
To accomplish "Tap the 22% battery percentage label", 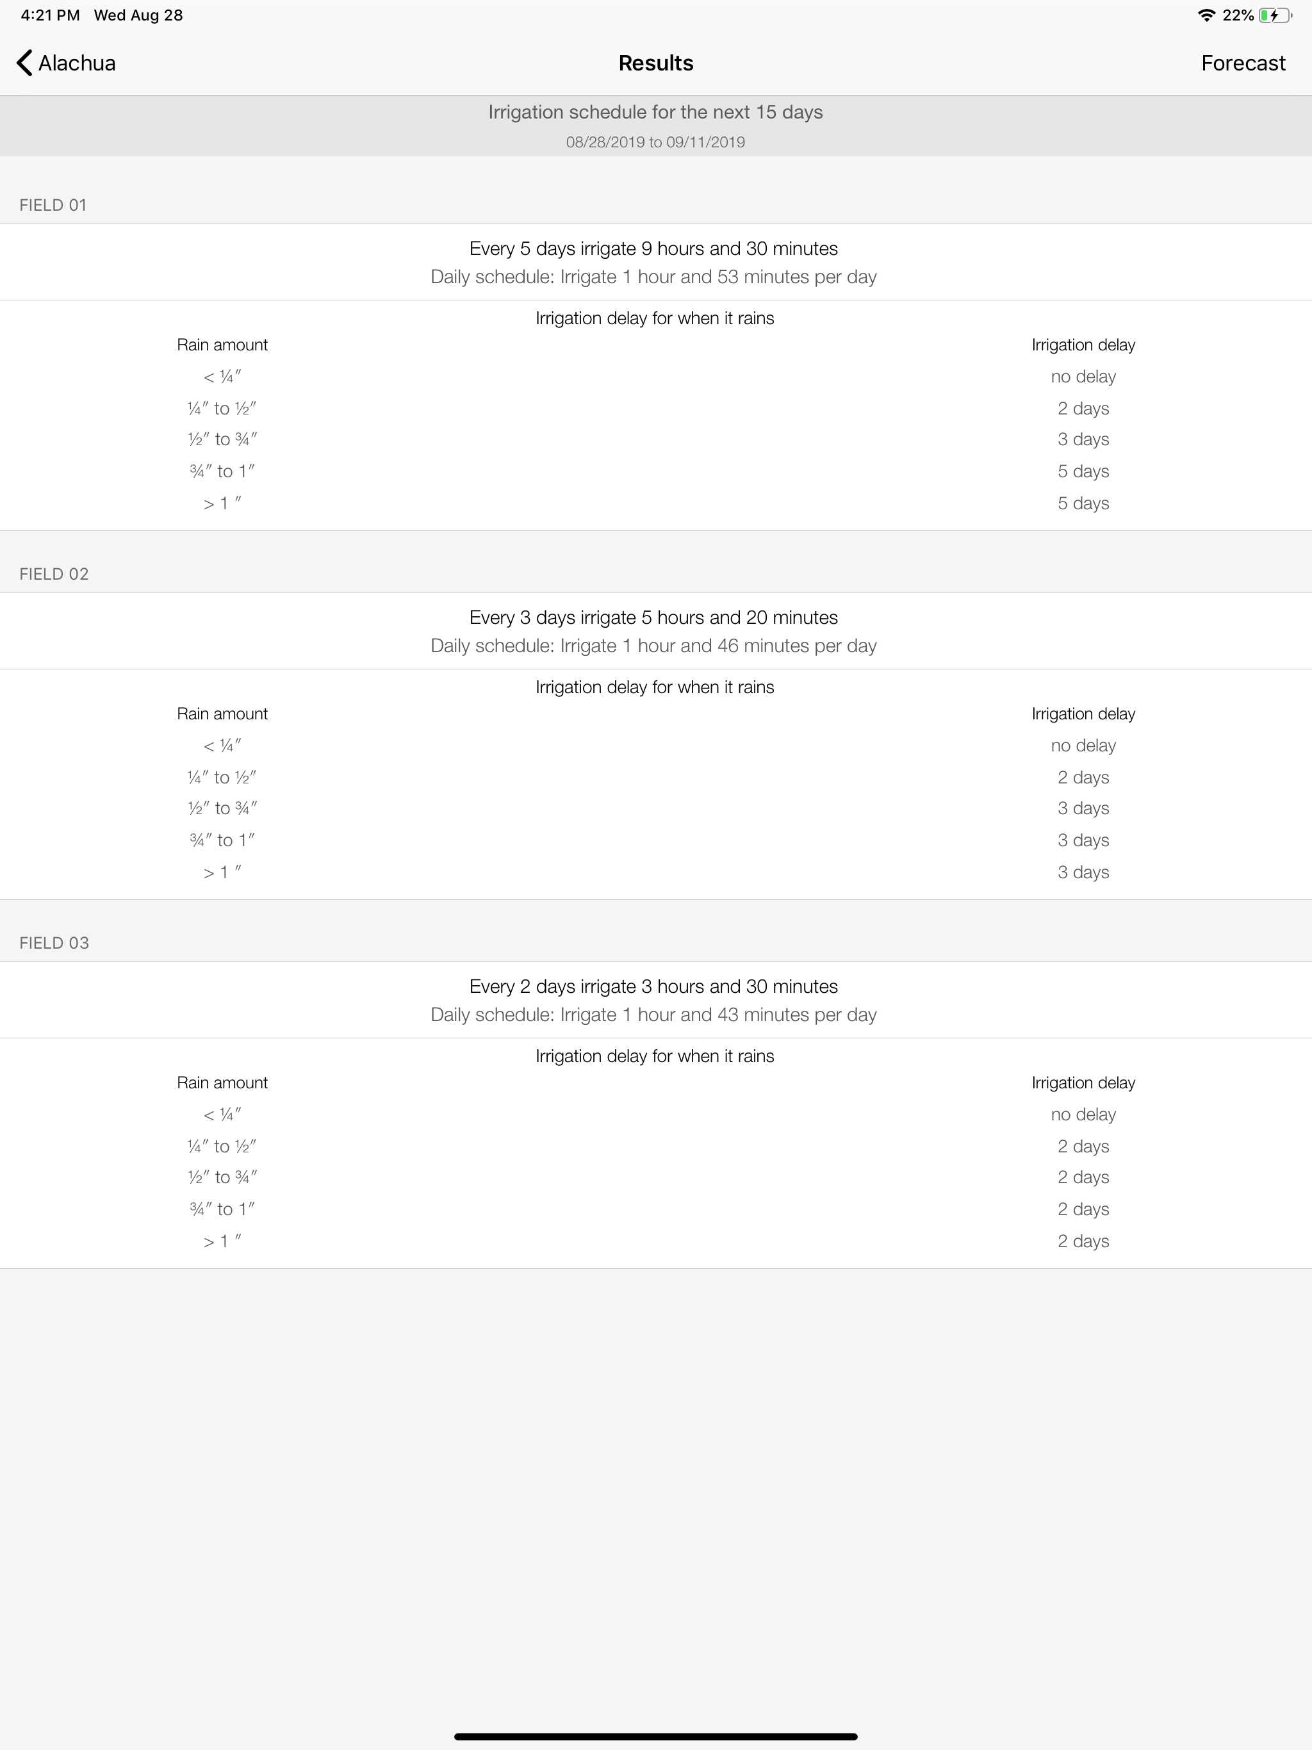I will click(x=1238, y=15).
